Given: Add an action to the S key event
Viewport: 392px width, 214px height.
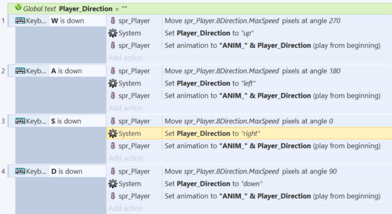Looking at the screenshot, I should 126,158.
